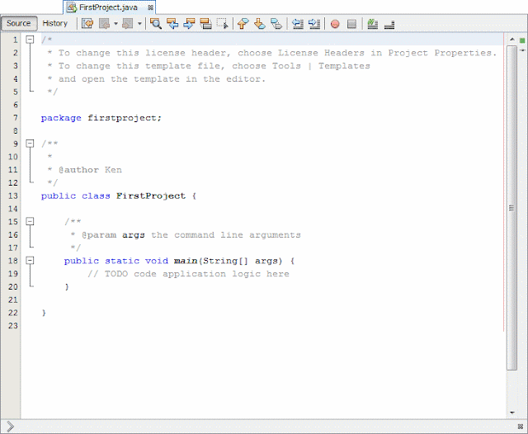
Task: Click 'main' method name on line 18
Action: [x=186, y=261]
